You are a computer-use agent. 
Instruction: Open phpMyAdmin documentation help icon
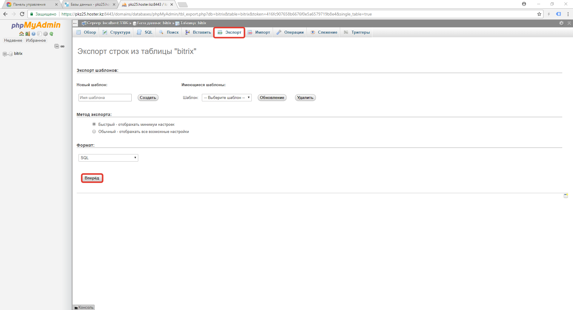[33, 34]
